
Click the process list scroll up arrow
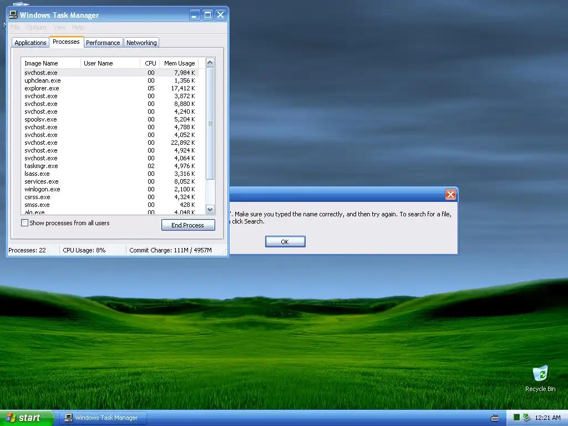[x=210, y=63]
